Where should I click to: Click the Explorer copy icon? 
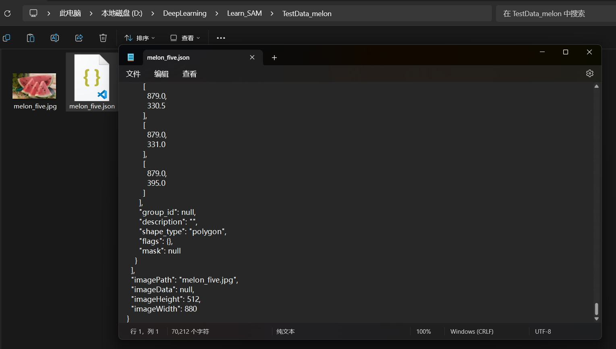tap(6, 38)
